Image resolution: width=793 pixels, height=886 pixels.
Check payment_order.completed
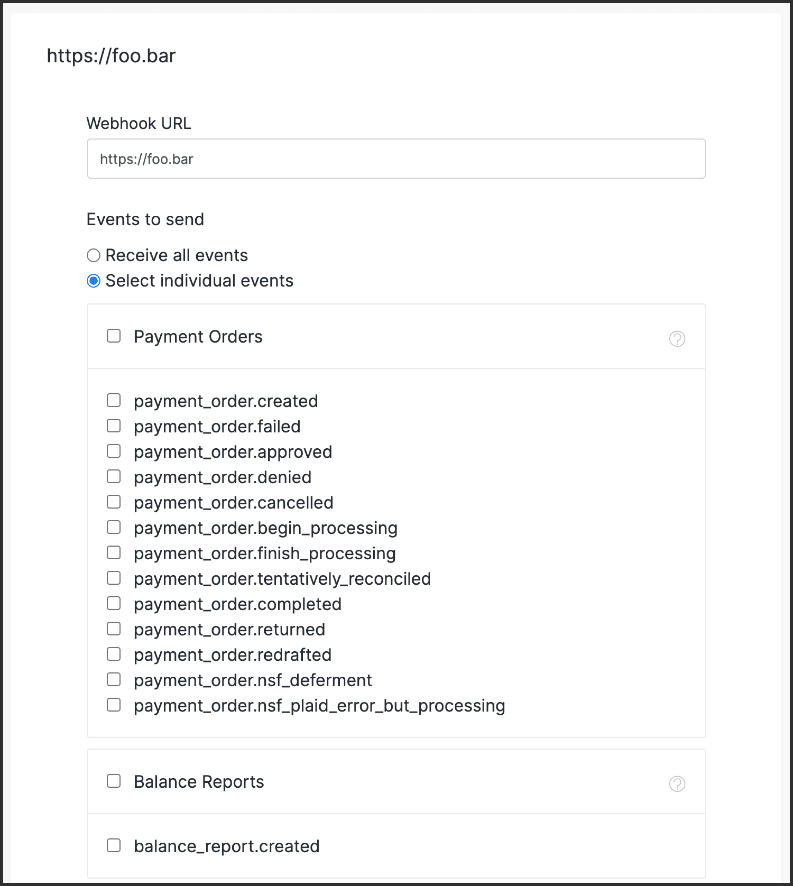[x=114, y=603]
